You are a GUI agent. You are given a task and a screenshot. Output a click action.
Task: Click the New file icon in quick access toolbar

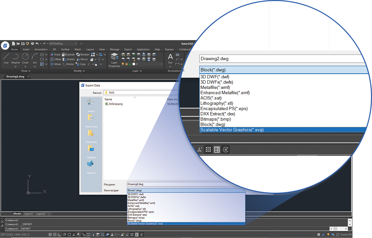[14, 43]
